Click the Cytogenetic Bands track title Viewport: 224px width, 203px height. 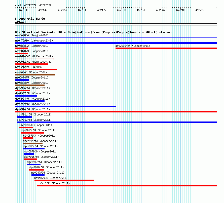click(30, 19)
